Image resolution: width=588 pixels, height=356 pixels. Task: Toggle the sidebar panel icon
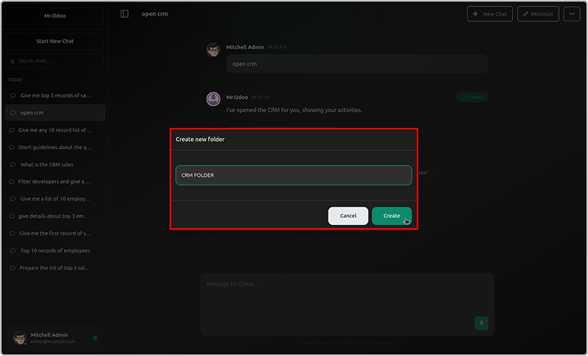[x=125, y=14]
